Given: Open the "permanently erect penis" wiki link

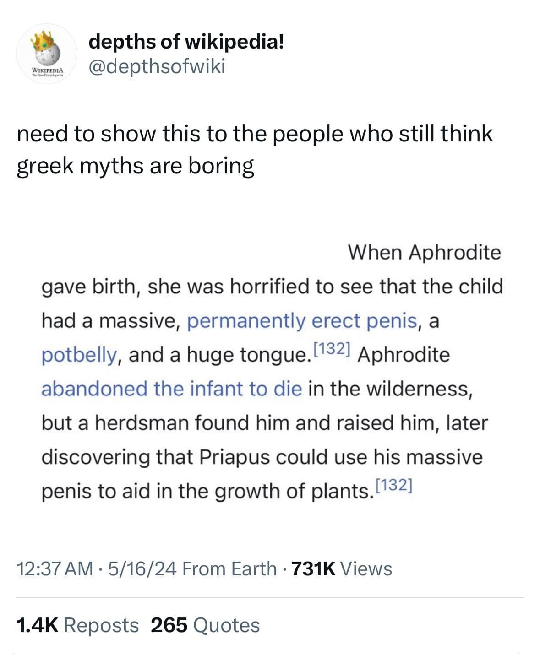Looking at the screenshot, I should [302, 321].
